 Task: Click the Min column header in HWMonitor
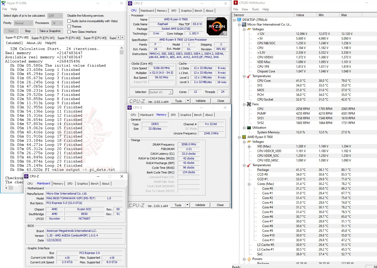tap(328, 15)
